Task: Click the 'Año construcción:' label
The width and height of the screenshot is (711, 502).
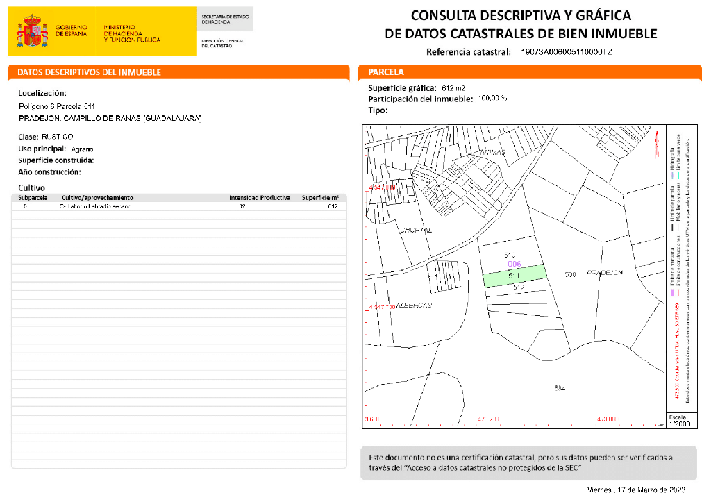Action: coord(49,172)
